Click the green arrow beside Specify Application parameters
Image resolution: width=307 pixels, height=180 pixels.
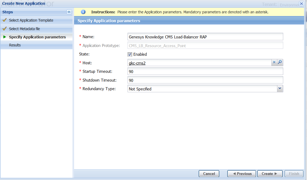click(4, 37)
